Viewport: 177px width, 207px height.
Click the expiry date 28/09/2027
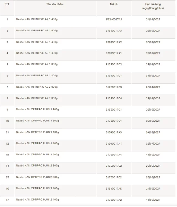(153, 53)
